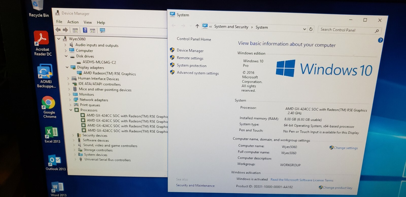Click the Windows 10 logo in the System window
Screen dimensions: 406x197
[x=324, y=69]
